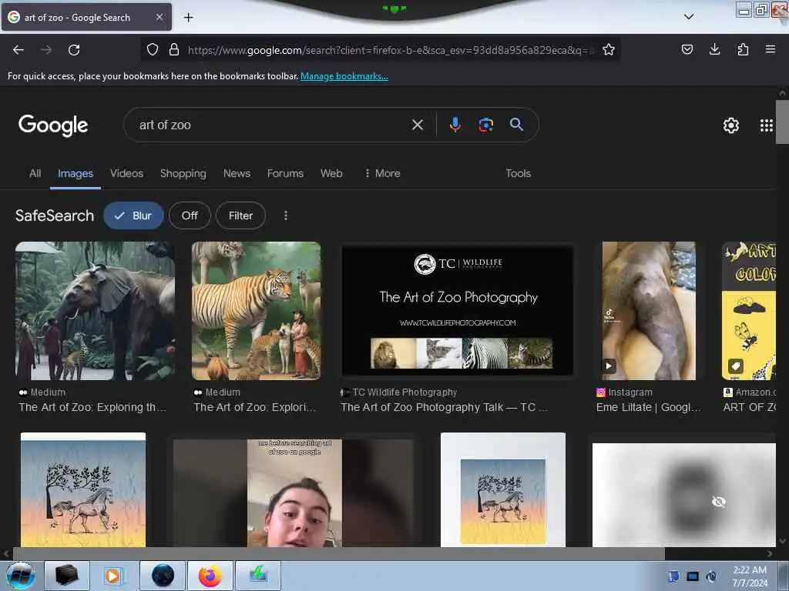Click the vertical page scrollbar thumb
Viewport: 789px width, 591px height.
782,121
